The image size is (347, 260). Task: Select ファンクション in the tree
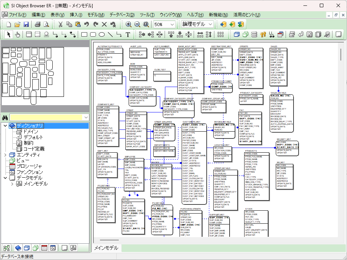point(30,172)
